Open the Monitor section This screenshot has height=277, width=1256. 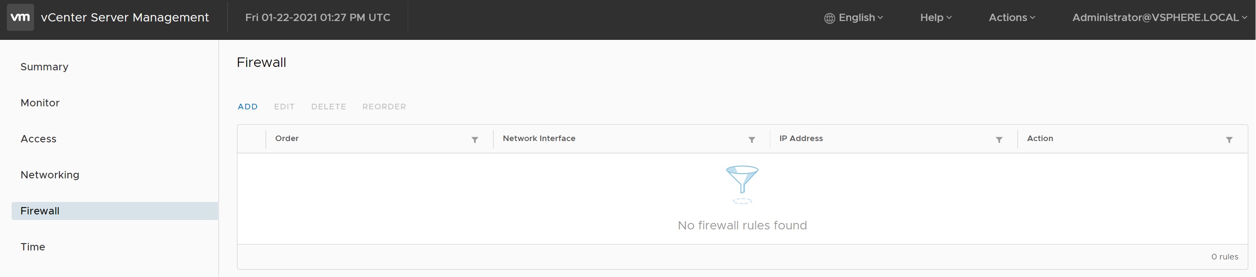[x=40, y=103]
